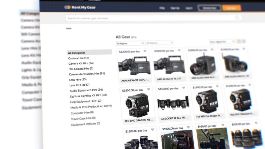This screenshot has width=265, height=149.
Task: Click the heart on Full RED Epic Dragon
Action: coord(217,86)
